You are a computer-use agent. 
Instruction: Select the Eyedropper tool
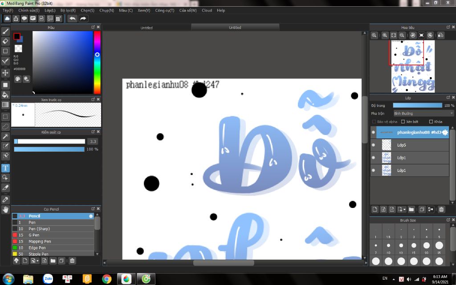click(x=5, y=199)
